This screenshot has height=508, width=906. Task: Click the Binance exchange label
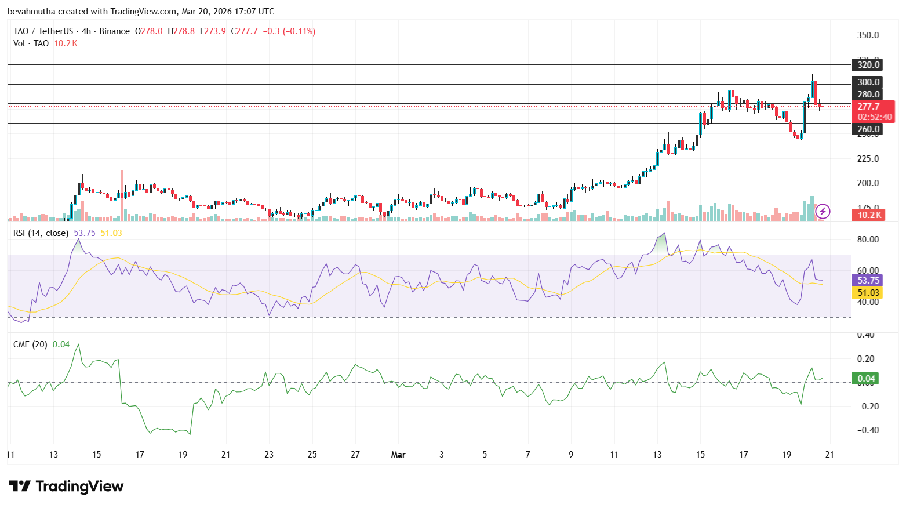click(x=114, y=31)
